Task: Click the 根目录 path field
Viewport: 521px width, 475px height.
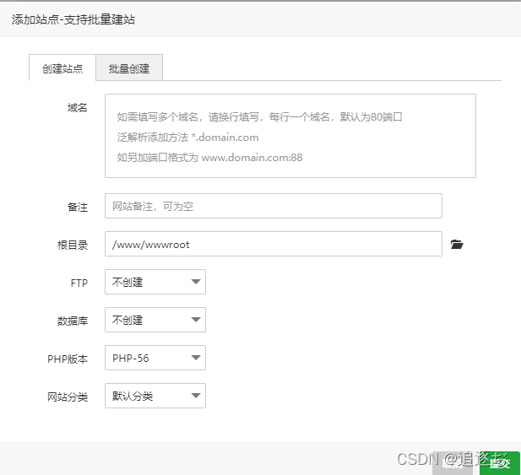Action: pos(273,244)
